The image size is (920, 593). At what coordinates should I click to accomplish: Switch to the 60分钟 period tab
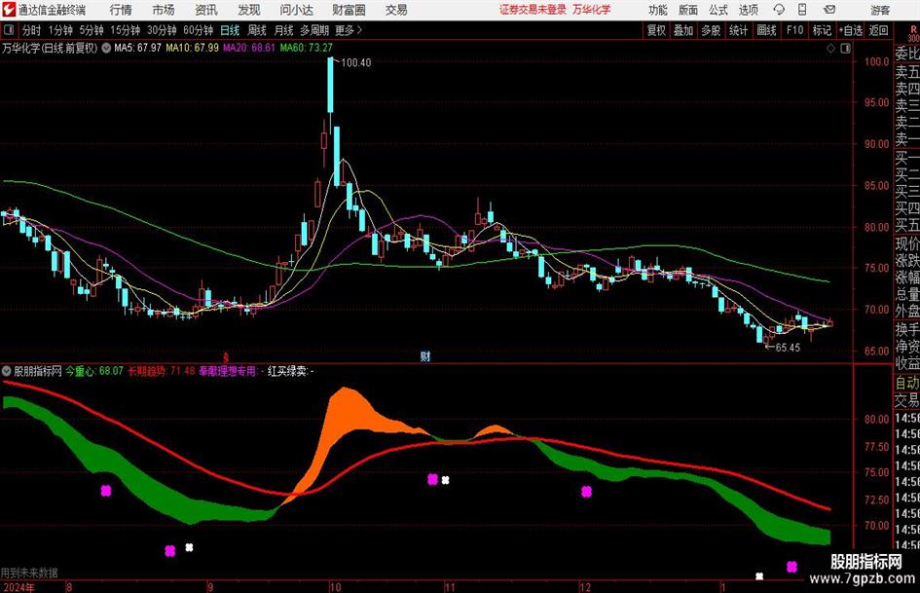199,30
